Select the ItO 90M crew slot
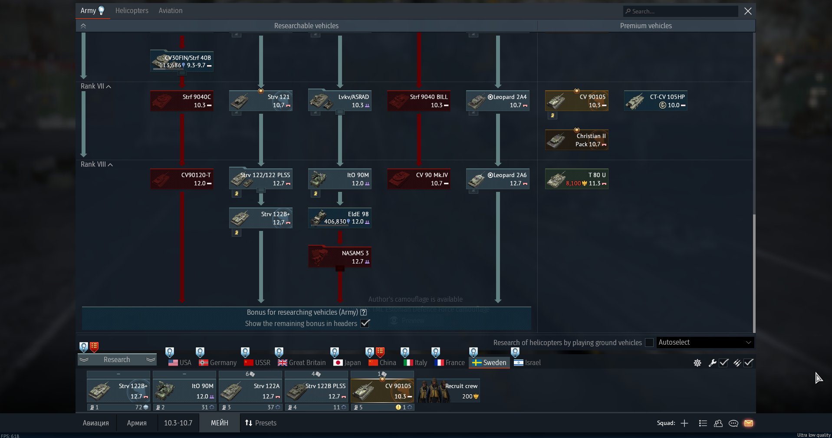The height and width of the screenshot is (438, 832). pyautogui.click(x=184, y=391)
